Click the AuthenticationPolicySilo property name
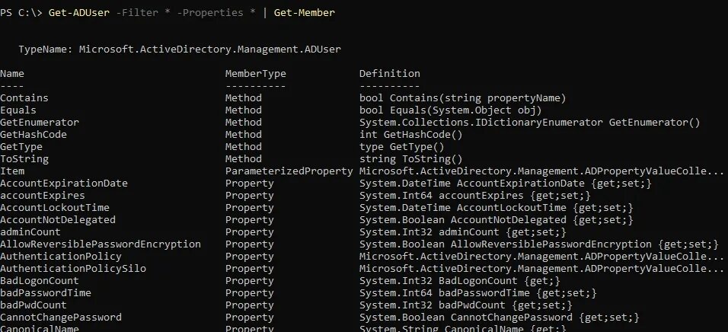 point(73,269)
